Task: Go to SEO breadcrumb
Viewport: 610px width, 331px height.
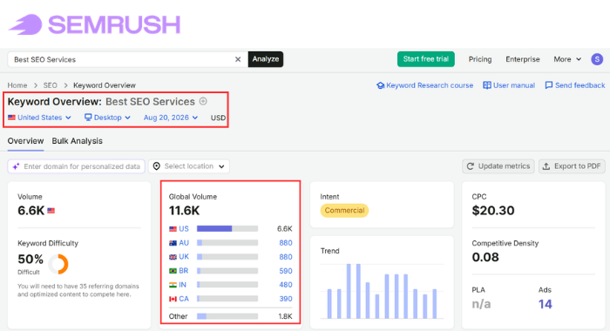Action: point(50,85)
